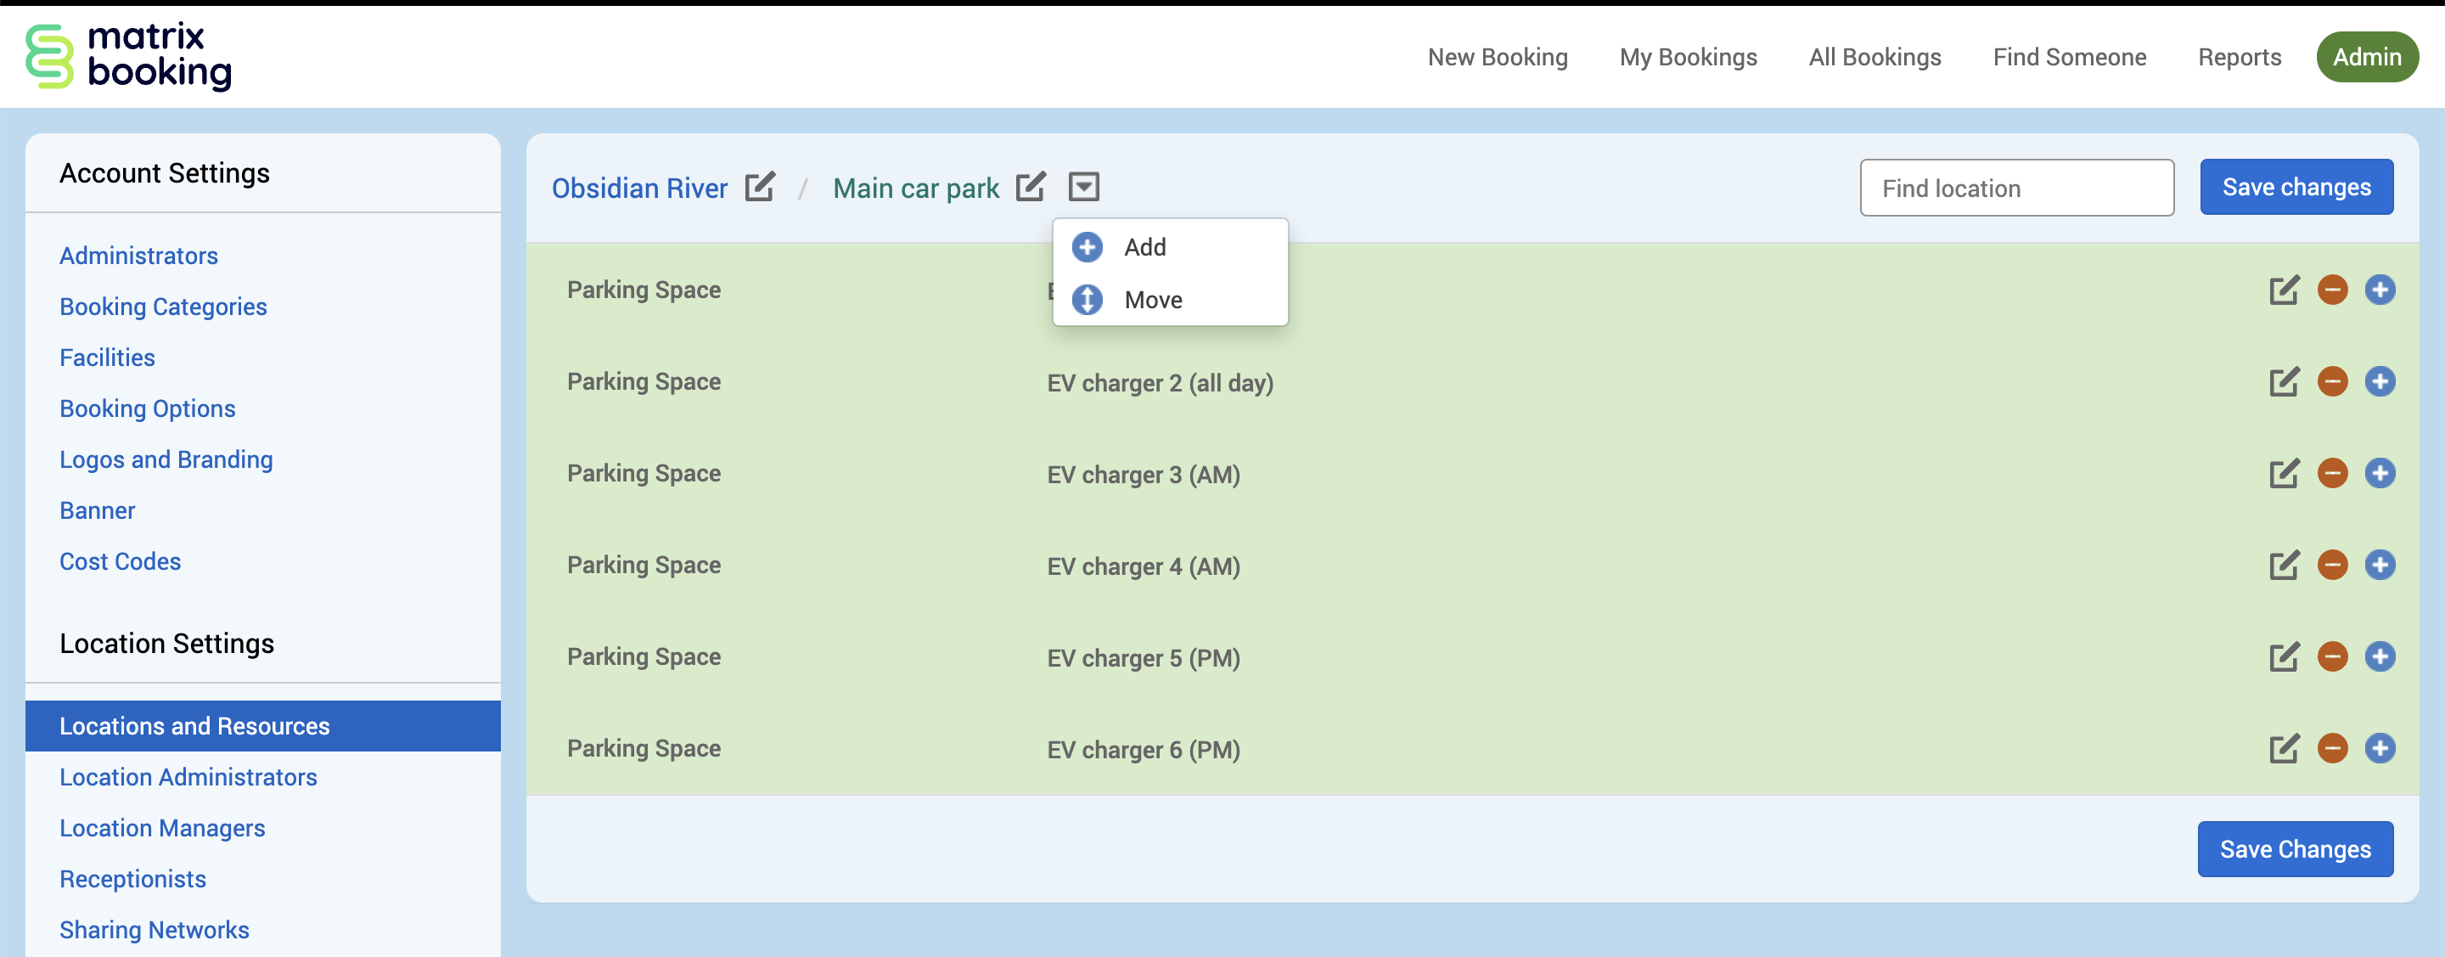
Task: Click the top Save changes button
Action: (x=2296, y=187)
